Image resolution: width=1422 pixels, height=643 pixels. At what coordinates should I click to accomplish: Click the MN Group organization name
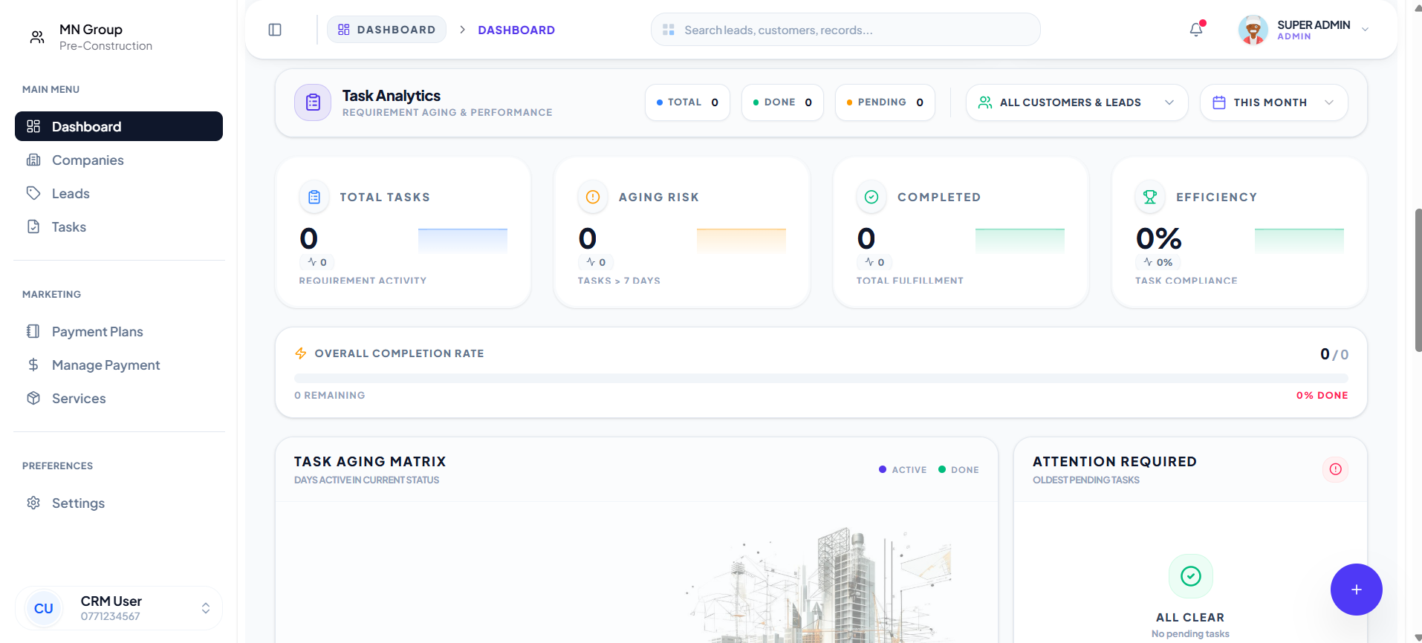tap(91, 29)
